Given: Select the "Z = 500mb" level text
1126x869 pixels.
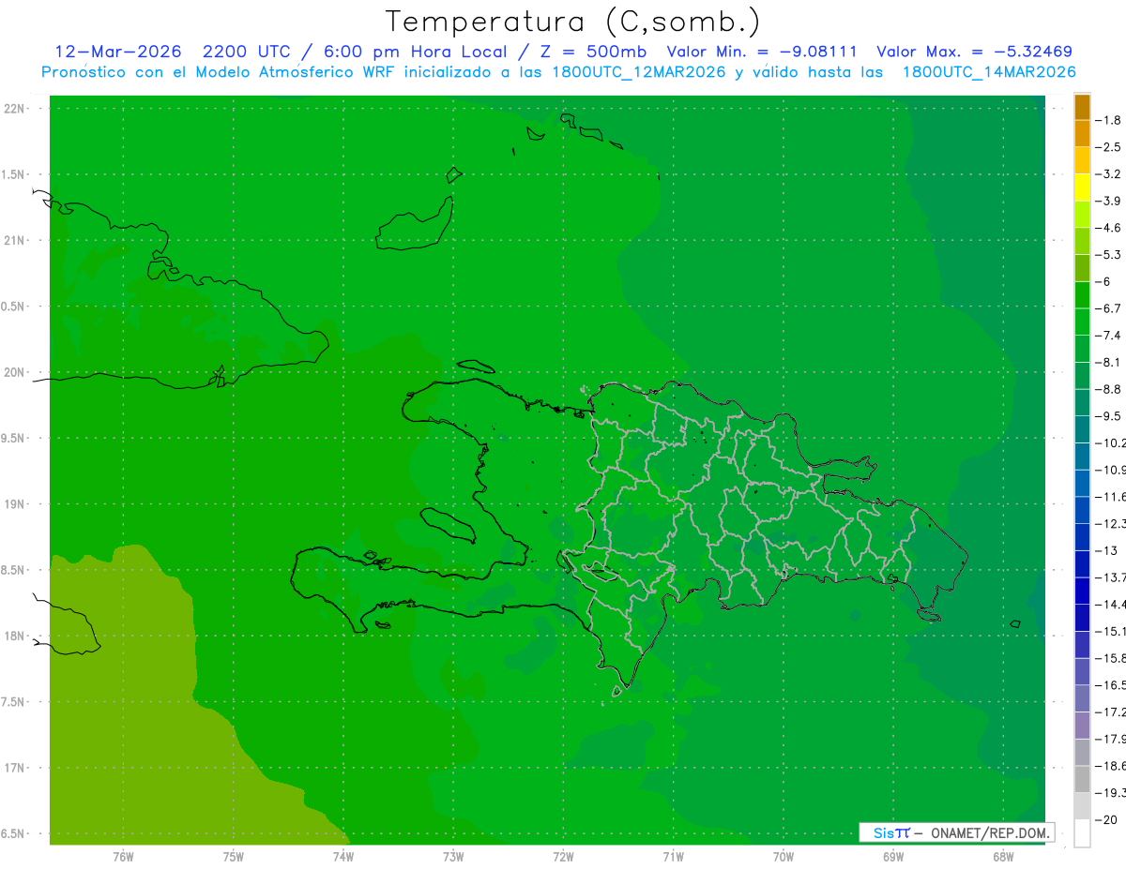Looking at the screenshot, I should click(594, 52).
